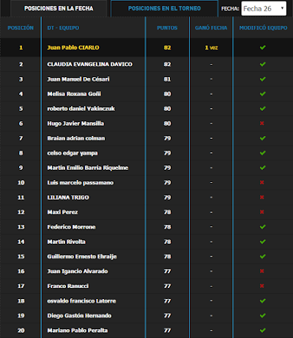Click position number 10 in the table
This screenshot has width=293, height=338.
(21, 182)
